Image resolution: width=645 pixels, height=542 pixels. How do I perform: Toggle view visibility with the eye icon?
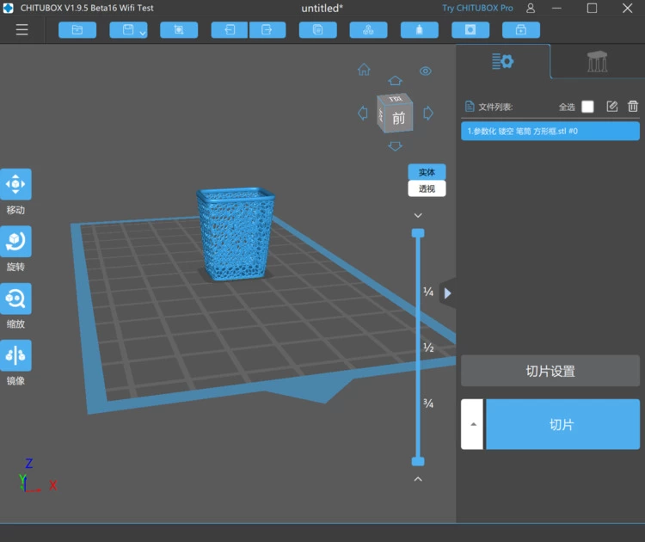click(x=426, y=71)
